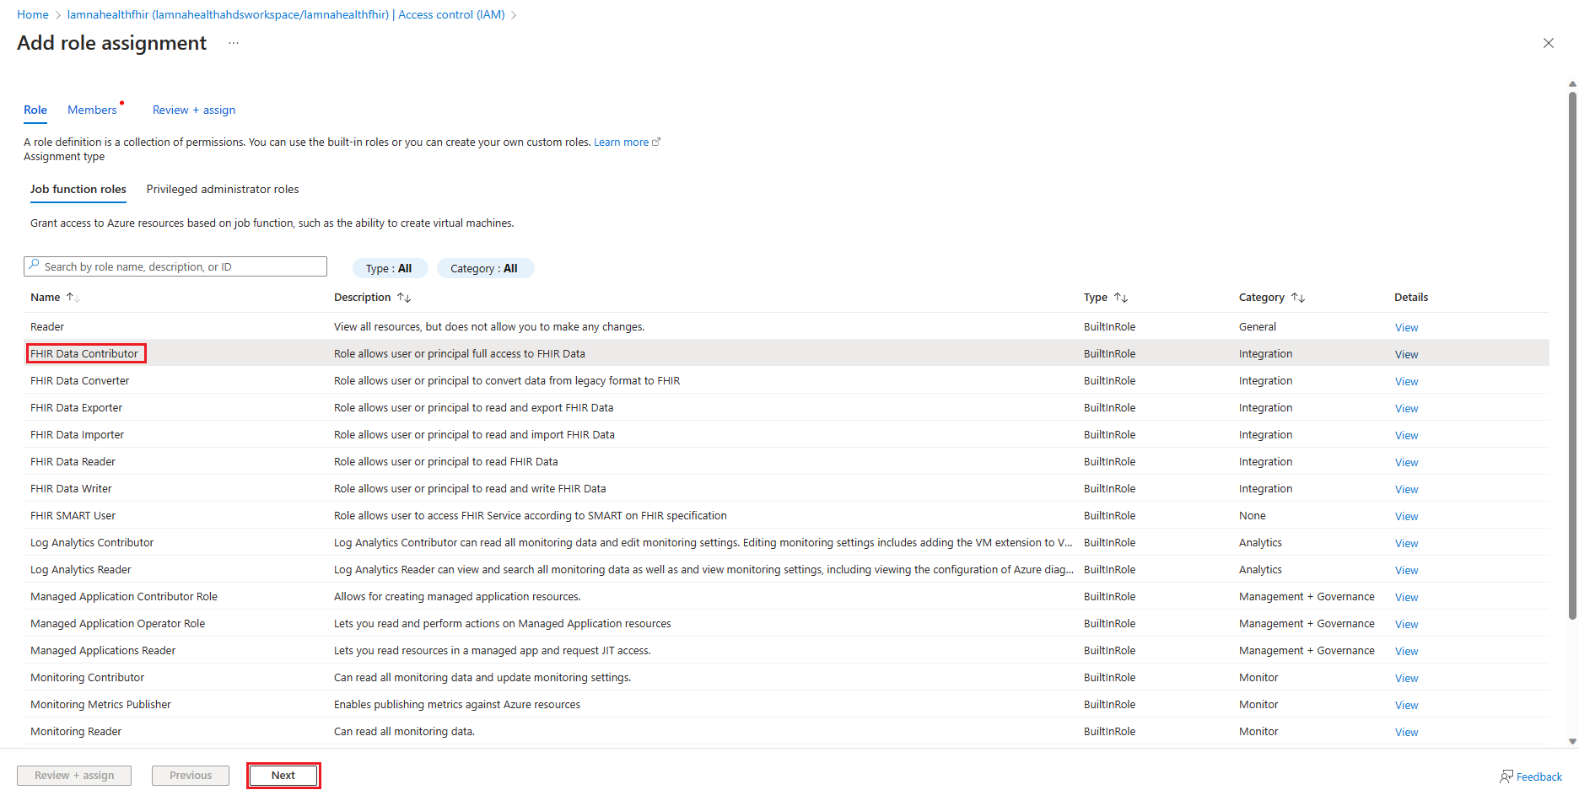The height and width of the screenshot is (790, 1579).
Task: View details for FHIR Data Exporter
Action: tap(1406, 409)
